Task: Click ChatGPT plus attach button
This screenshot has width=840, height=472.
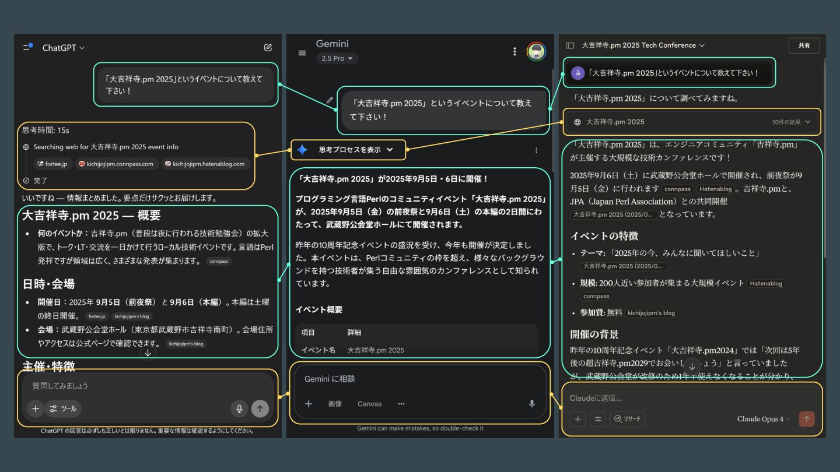Action: [35, 408]
